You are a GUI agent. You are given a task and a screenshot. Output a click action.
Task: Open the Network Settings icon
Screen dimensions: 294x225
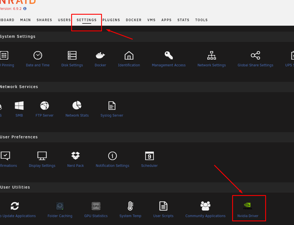click(212, 55)
